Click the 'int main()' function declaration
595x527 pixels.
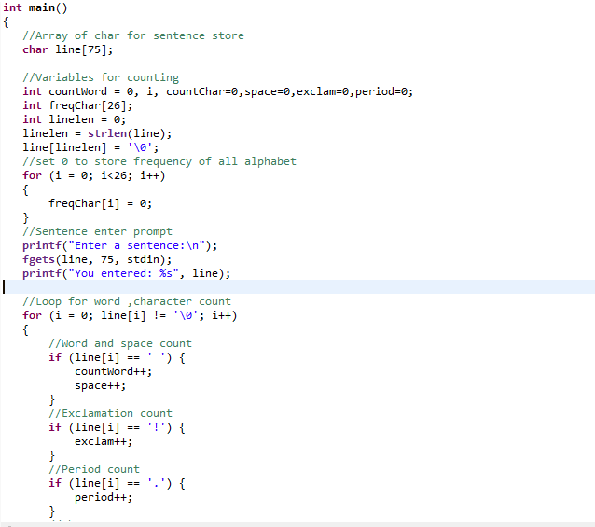point(35,7)
